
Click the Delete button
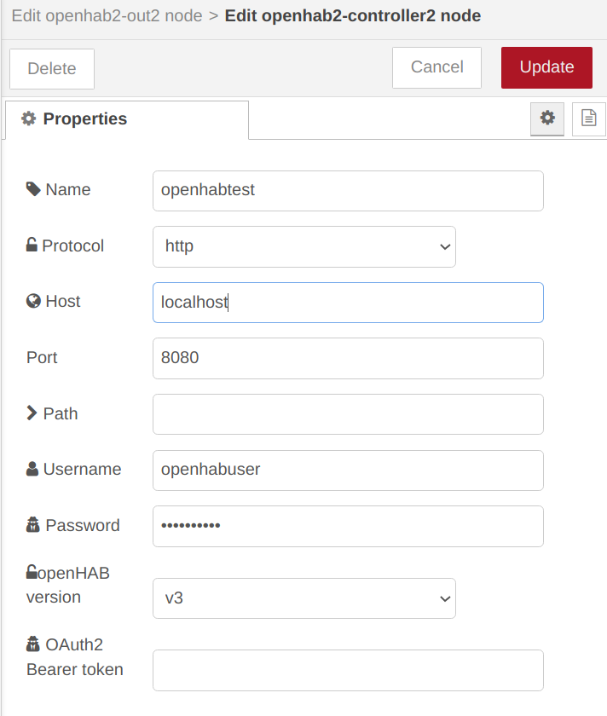(51, 67)
